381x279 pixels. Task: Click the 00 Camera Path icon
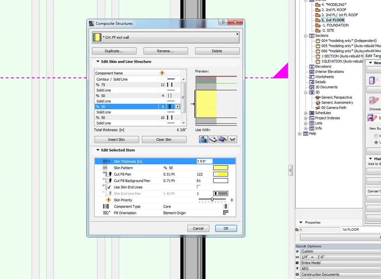pyautogui.click(x=318, y=108)
